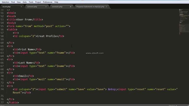Open the View menu
Screen dimensions: 189x106
pyautogui.click(x=19, y=2)
